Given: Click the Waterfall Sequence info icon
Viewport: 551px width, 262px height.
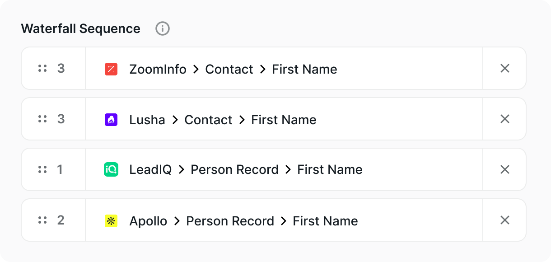Looking at the screenshot, I should [163, 29].
